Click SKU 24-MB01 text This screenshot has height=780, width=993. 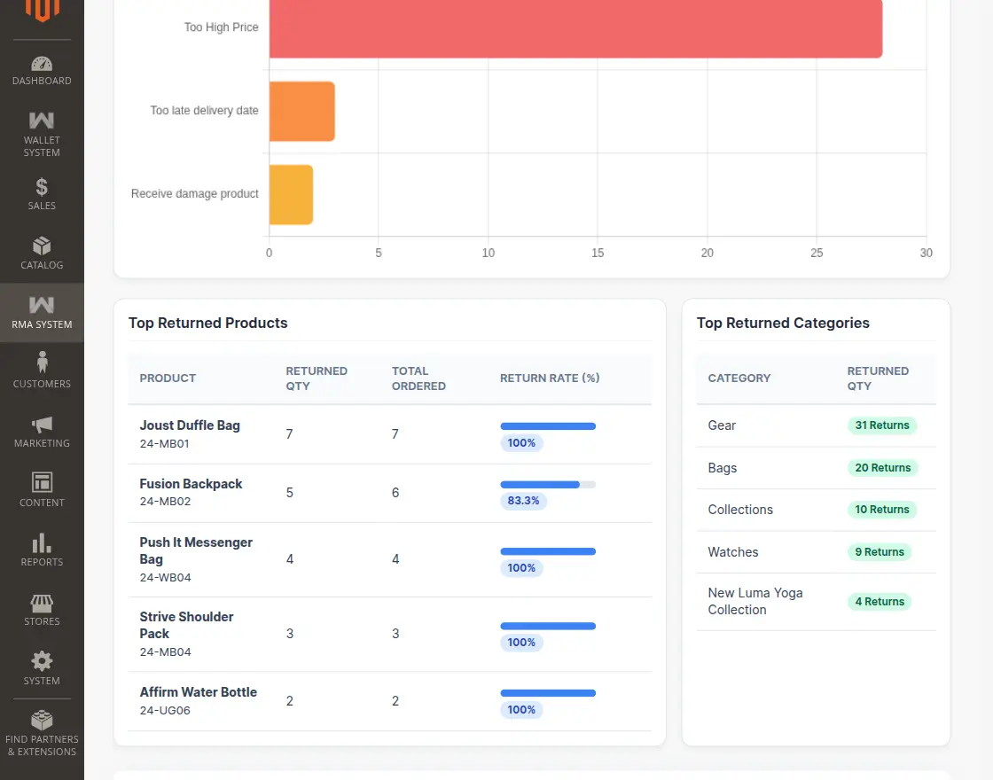pos(165,444)
